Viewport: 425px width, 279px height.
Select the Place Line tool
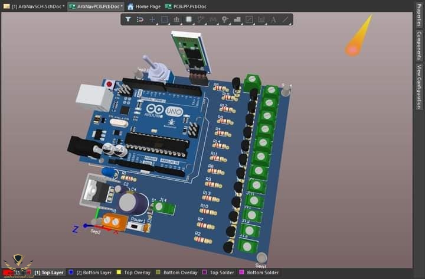tap(286, 20)
